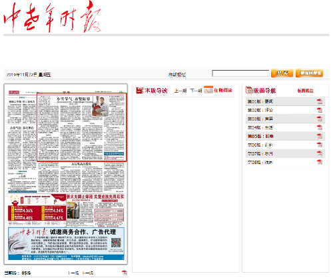Go to previous issue 上一期

(x=180, y=91)
